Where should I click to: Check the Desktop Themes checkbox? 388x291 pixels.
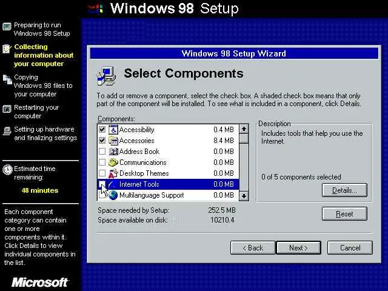tap(102, 173)
